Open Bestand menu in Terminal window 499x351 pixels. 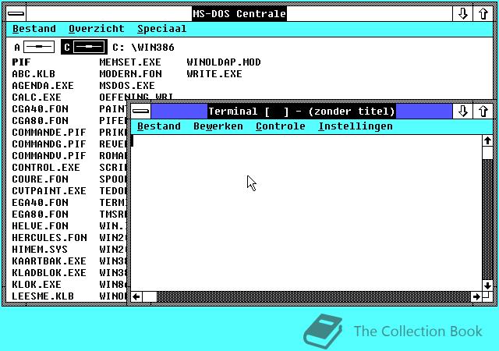pyautogui.click(x=159, y=126)
